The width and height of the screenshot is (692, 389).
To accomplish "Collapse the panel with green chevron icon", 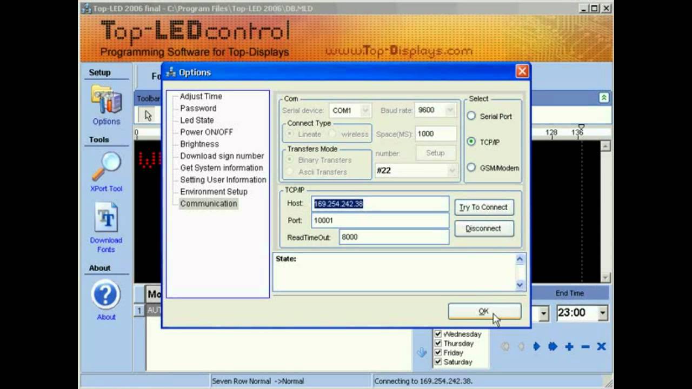I will coord(603,98).
